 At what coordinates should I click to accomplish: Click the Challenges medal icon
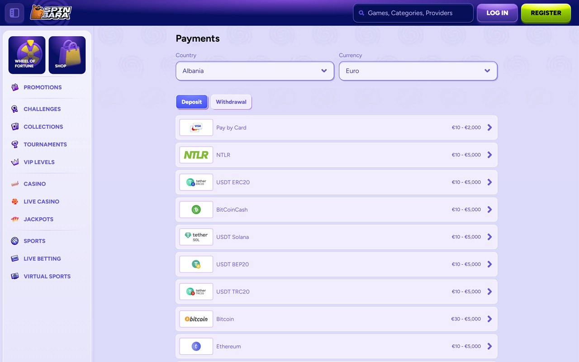[15, 109]
